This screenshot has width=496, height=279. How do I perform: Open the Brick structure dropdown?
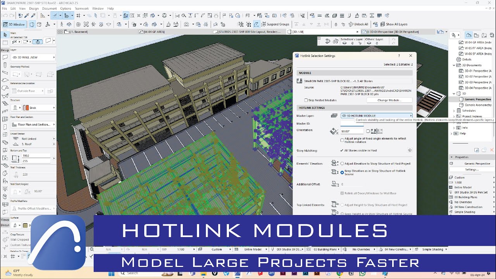(x=39, y=108)
